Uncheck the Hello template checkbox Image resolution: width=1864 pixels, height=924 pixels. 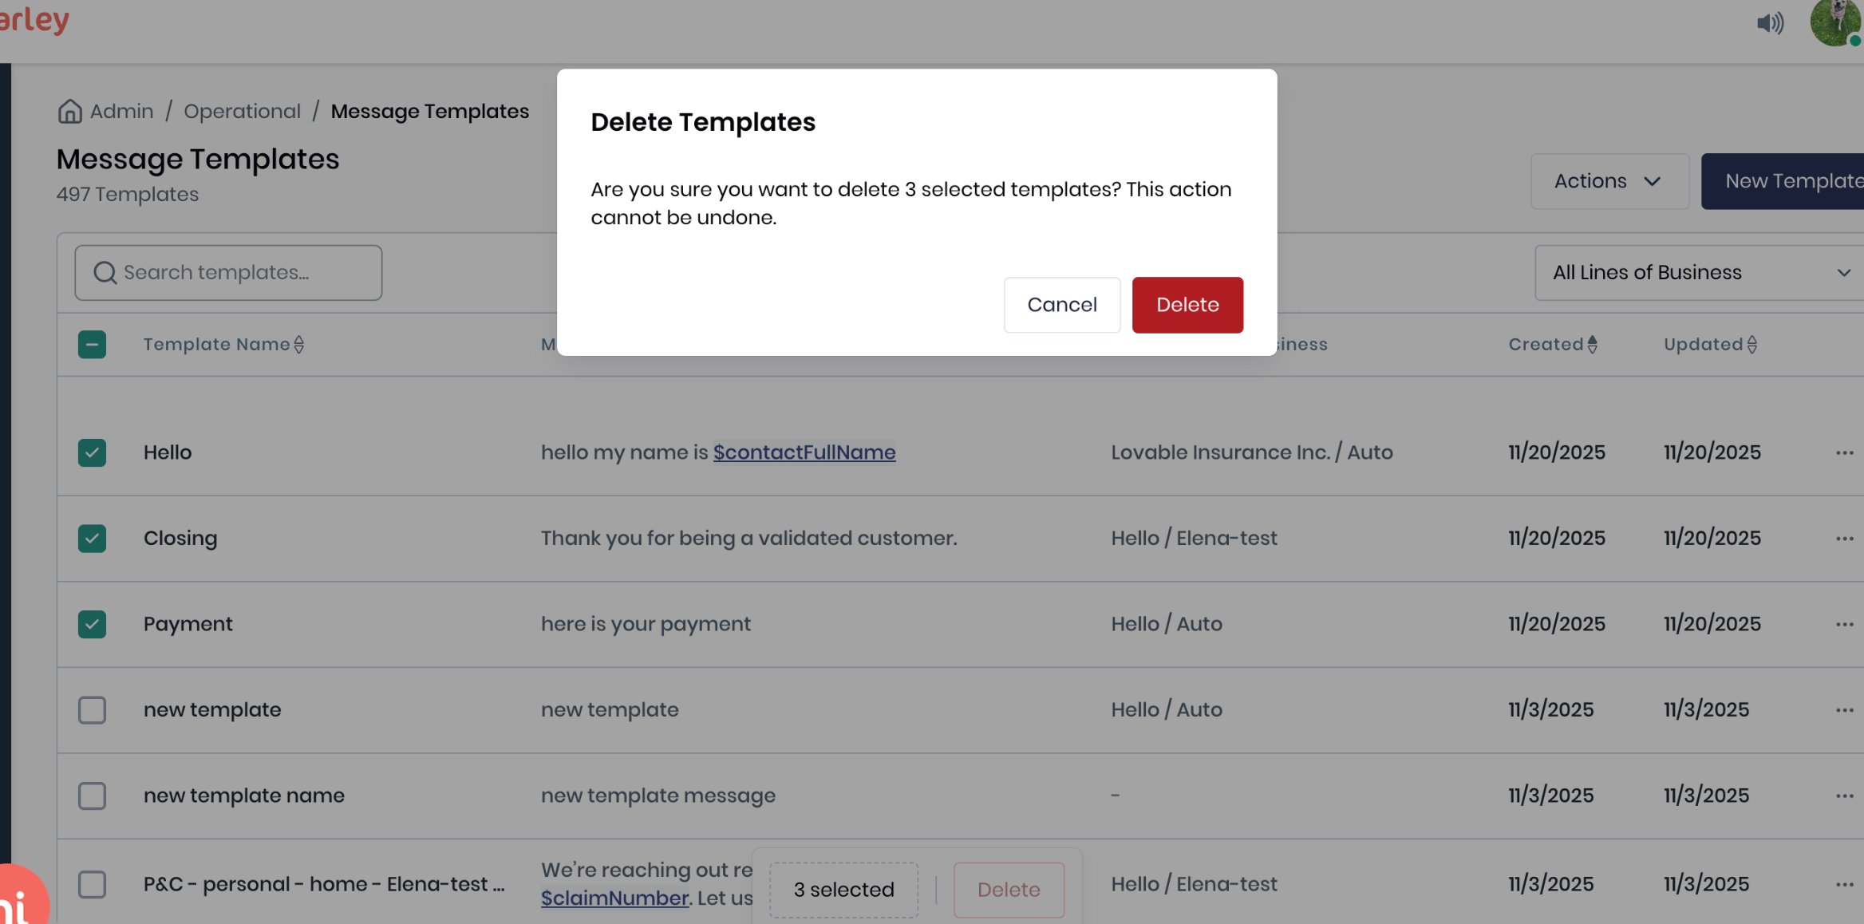92,453
